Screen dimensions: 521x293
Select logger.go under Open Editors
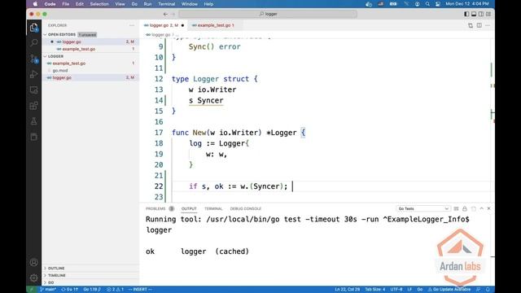click(90, 42)
